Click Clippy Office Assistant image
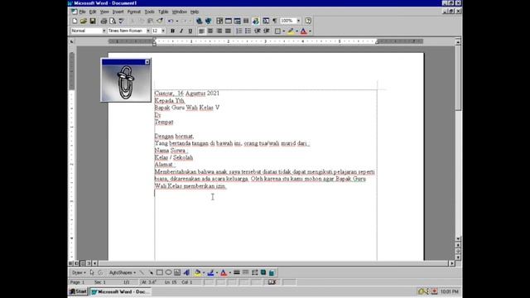530x298 pixels. (126, 83)
